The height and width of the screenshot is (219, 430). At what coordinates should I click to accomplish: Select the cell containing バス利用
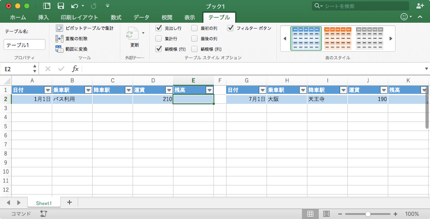pyautogui.click(x=72, y=99)
